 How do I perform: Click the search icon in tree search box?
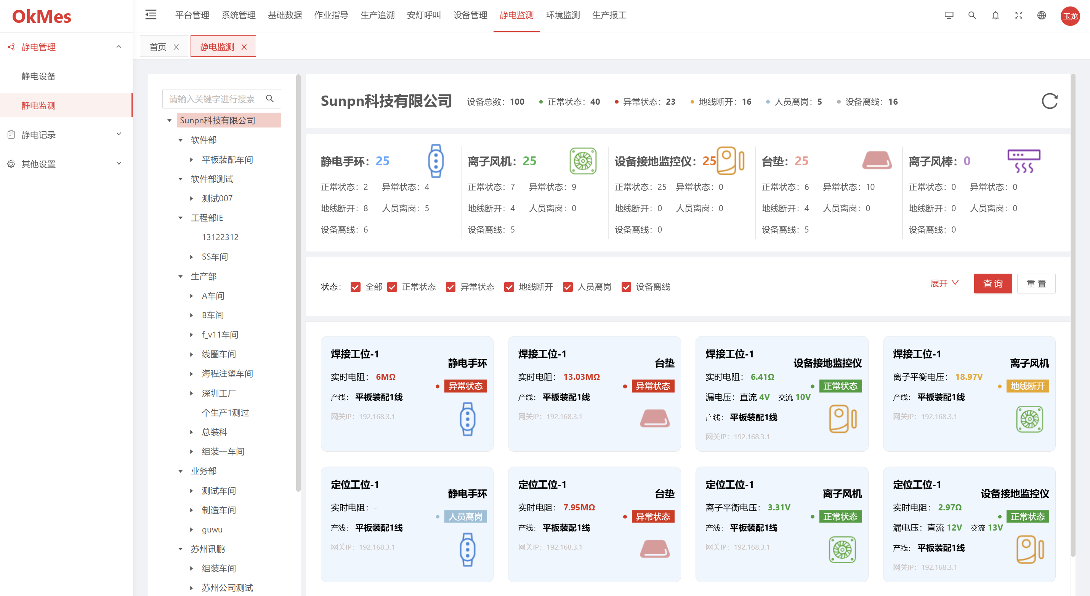[269, 99]
